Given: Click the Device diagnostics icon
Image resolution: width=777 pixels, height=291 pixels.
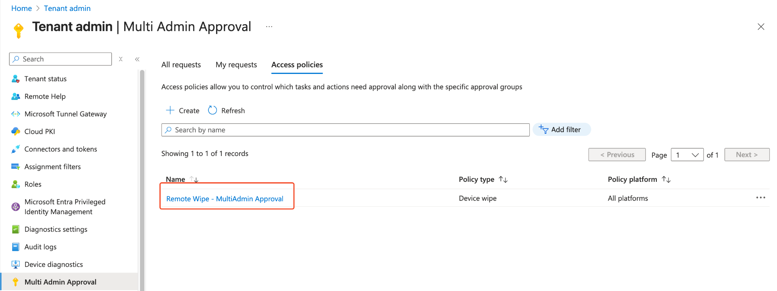Looking at the screenshot, I should [15, 264].
